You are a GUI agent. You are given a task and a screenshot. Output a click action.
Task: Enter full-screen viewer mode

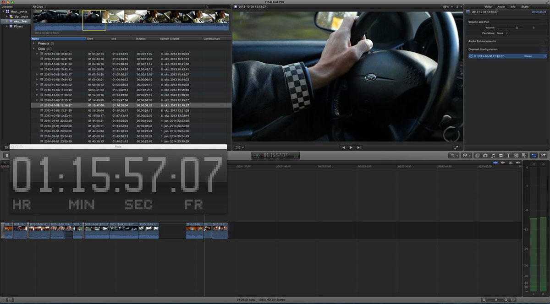point(456,147)
